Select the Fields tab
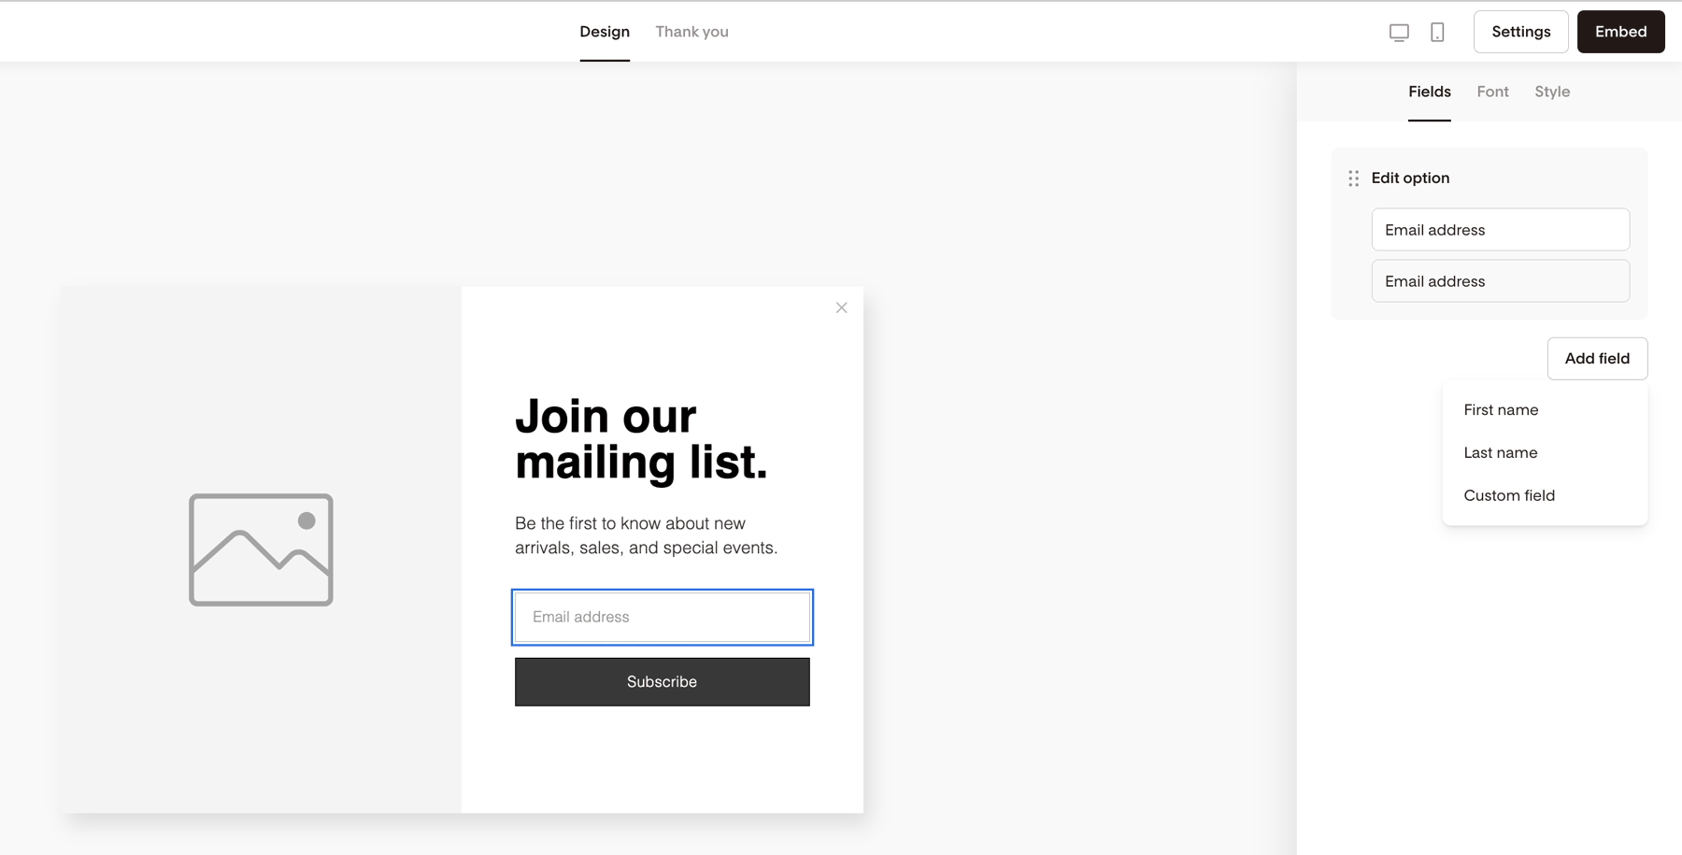The image size is (1682, 855). [1430, 92]
